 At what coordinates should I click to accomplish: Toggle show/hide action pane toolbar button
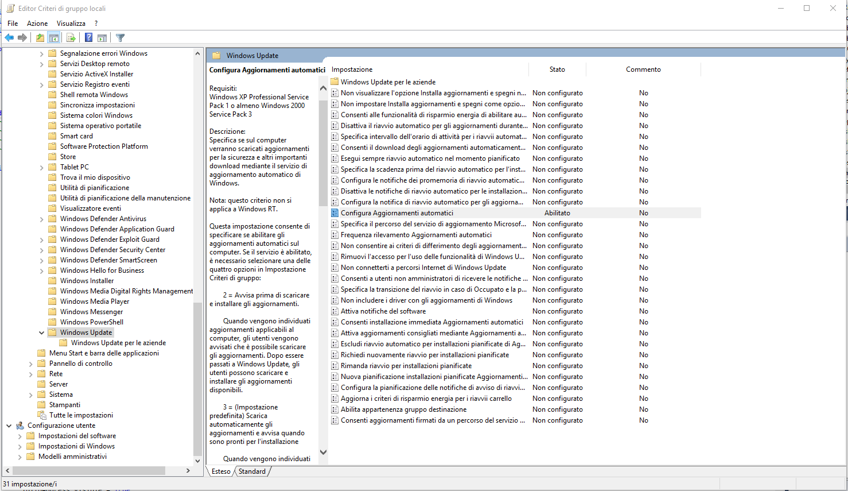point(102,38)
